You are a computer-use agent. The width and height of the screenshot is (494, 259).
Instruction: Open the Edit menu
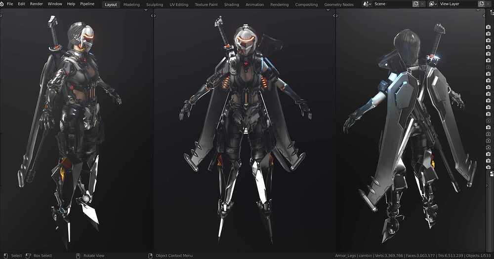click(x=21, y=4)
